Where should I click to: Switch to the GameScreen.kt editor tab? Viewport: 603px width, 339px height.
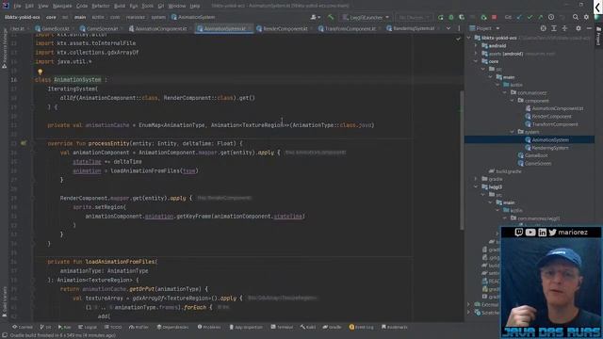click(x=98, y=29)
